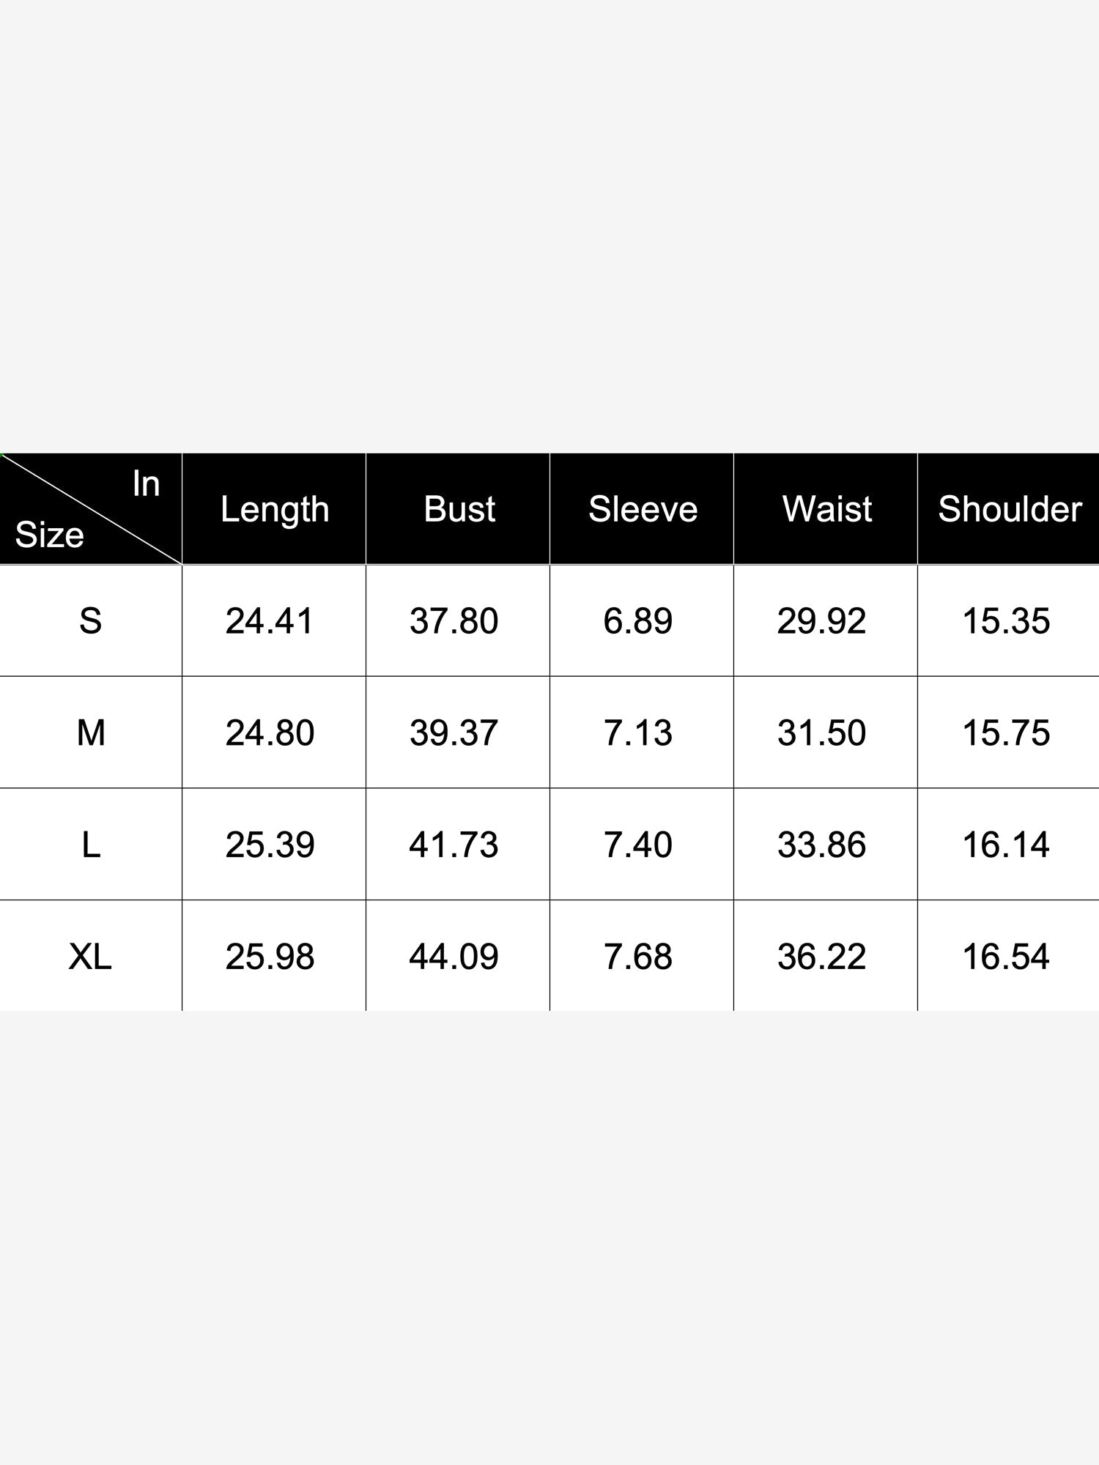Image resolution: width=1099 pixels, height=1465 pixels.
Task: Click the Sleeve column header
Action: point(643,509)
